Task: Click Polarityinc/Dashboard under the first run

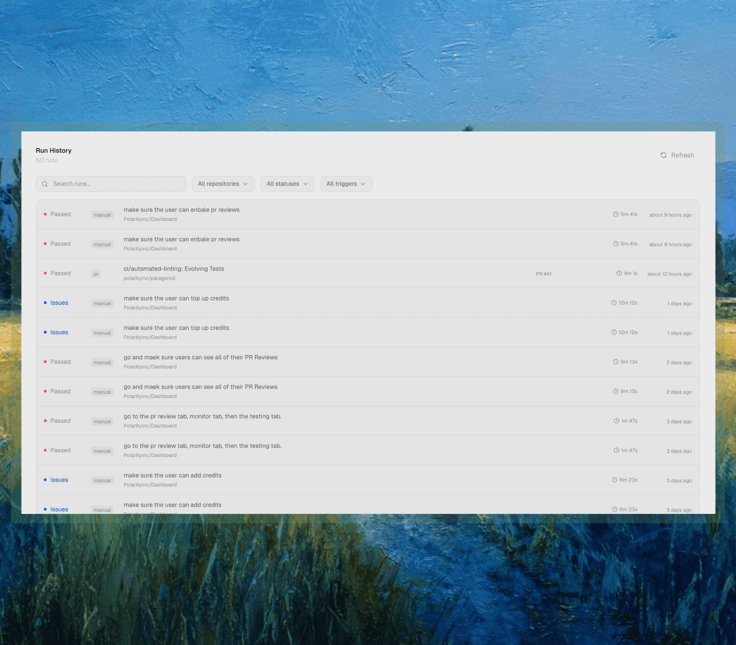Action: coord(150,219)
